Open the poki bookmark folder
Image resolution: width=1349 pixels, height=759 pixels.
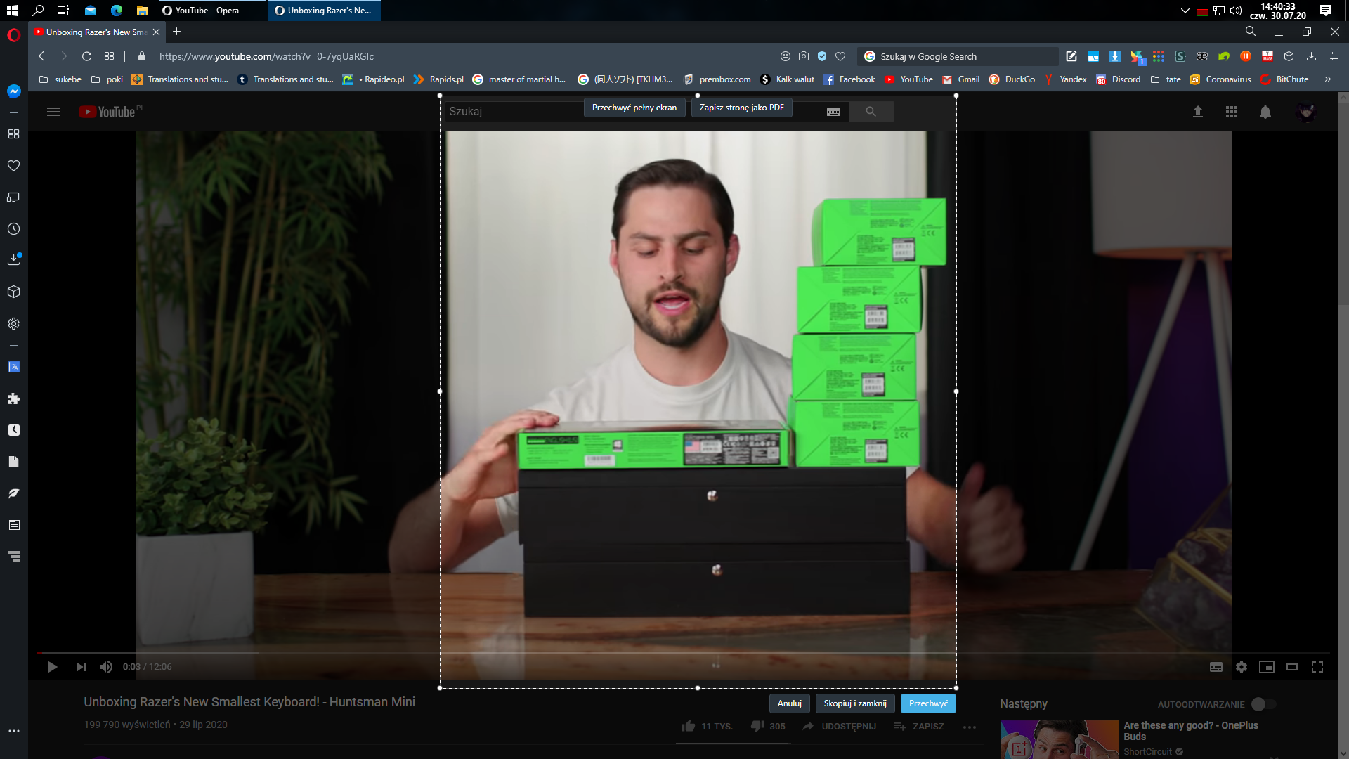point(107,79)
